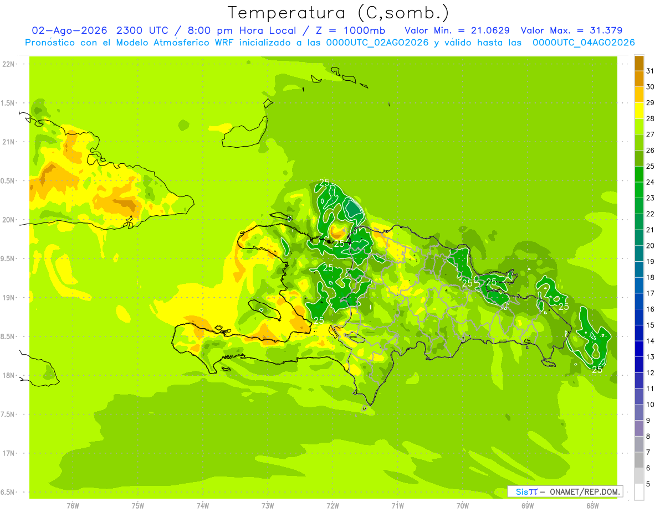Click color scale label "20"
Image resolution: width=665 pixels, height=513 pixels.
650,246
